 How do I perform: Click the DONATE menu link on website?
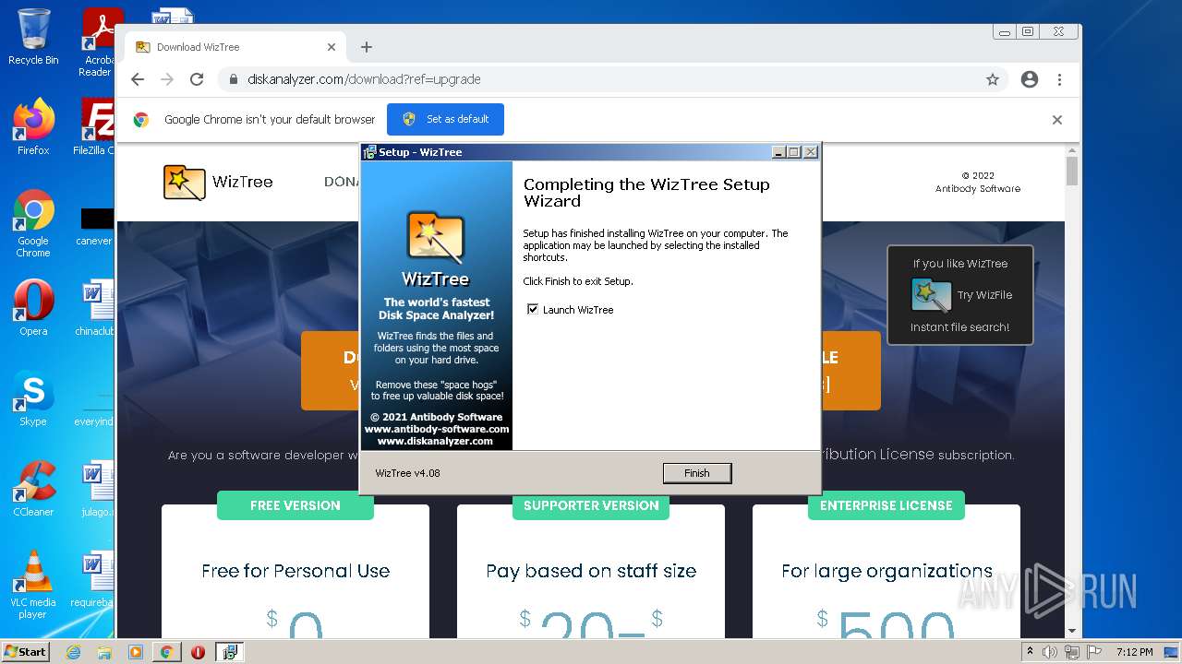(x=341, y=182)
